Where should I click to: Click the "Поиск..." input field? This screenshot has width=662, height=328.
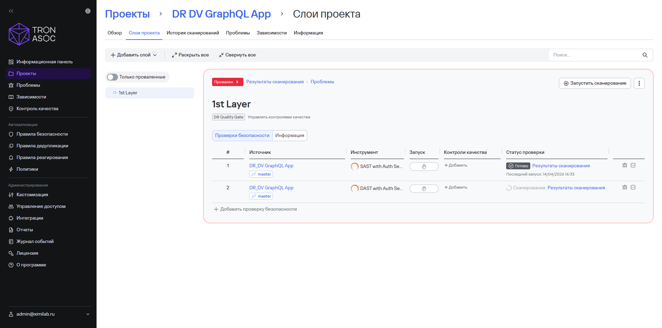(595, 55)
